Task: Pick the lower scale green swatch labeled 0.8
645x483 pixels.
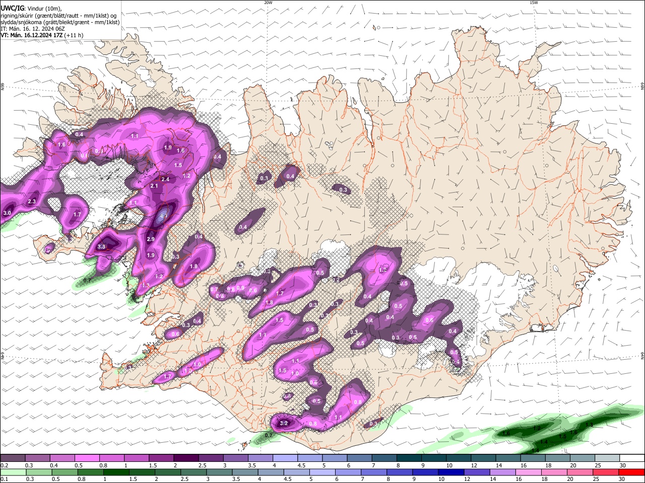Action: pos(90,472)
